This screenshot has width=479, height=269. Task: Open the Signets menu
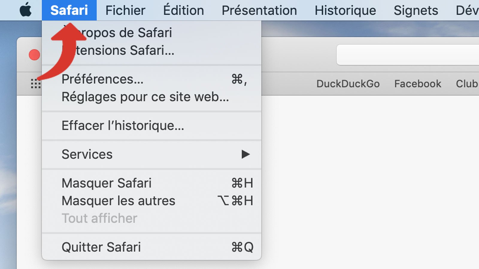[416, 10]
